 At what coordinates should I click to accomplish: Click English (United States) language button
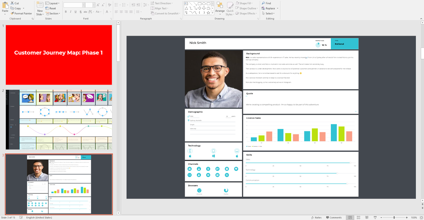tap(39, 217)
